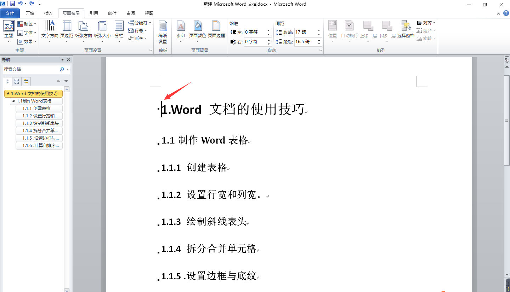Viewport: 510px width, 292px height.
Task: Decrease spacing after with stepper arrow
Action: [319, 44]
